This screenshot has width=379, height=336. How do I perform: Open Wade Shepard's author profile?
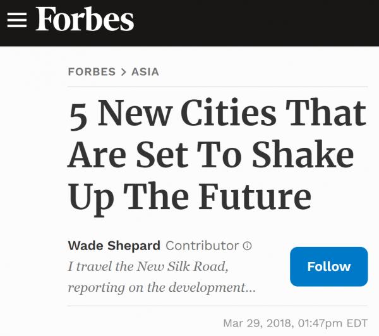[x=114, y=245]
